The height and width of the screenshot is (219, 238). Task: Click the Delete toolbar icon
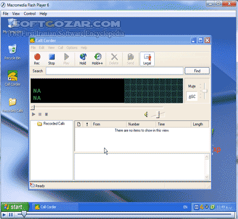(114, 59)
